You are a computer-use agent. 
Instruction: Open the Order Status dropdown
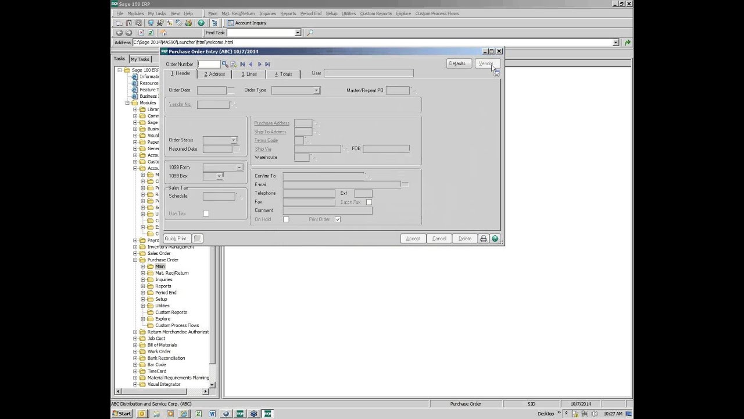[234, 140]
